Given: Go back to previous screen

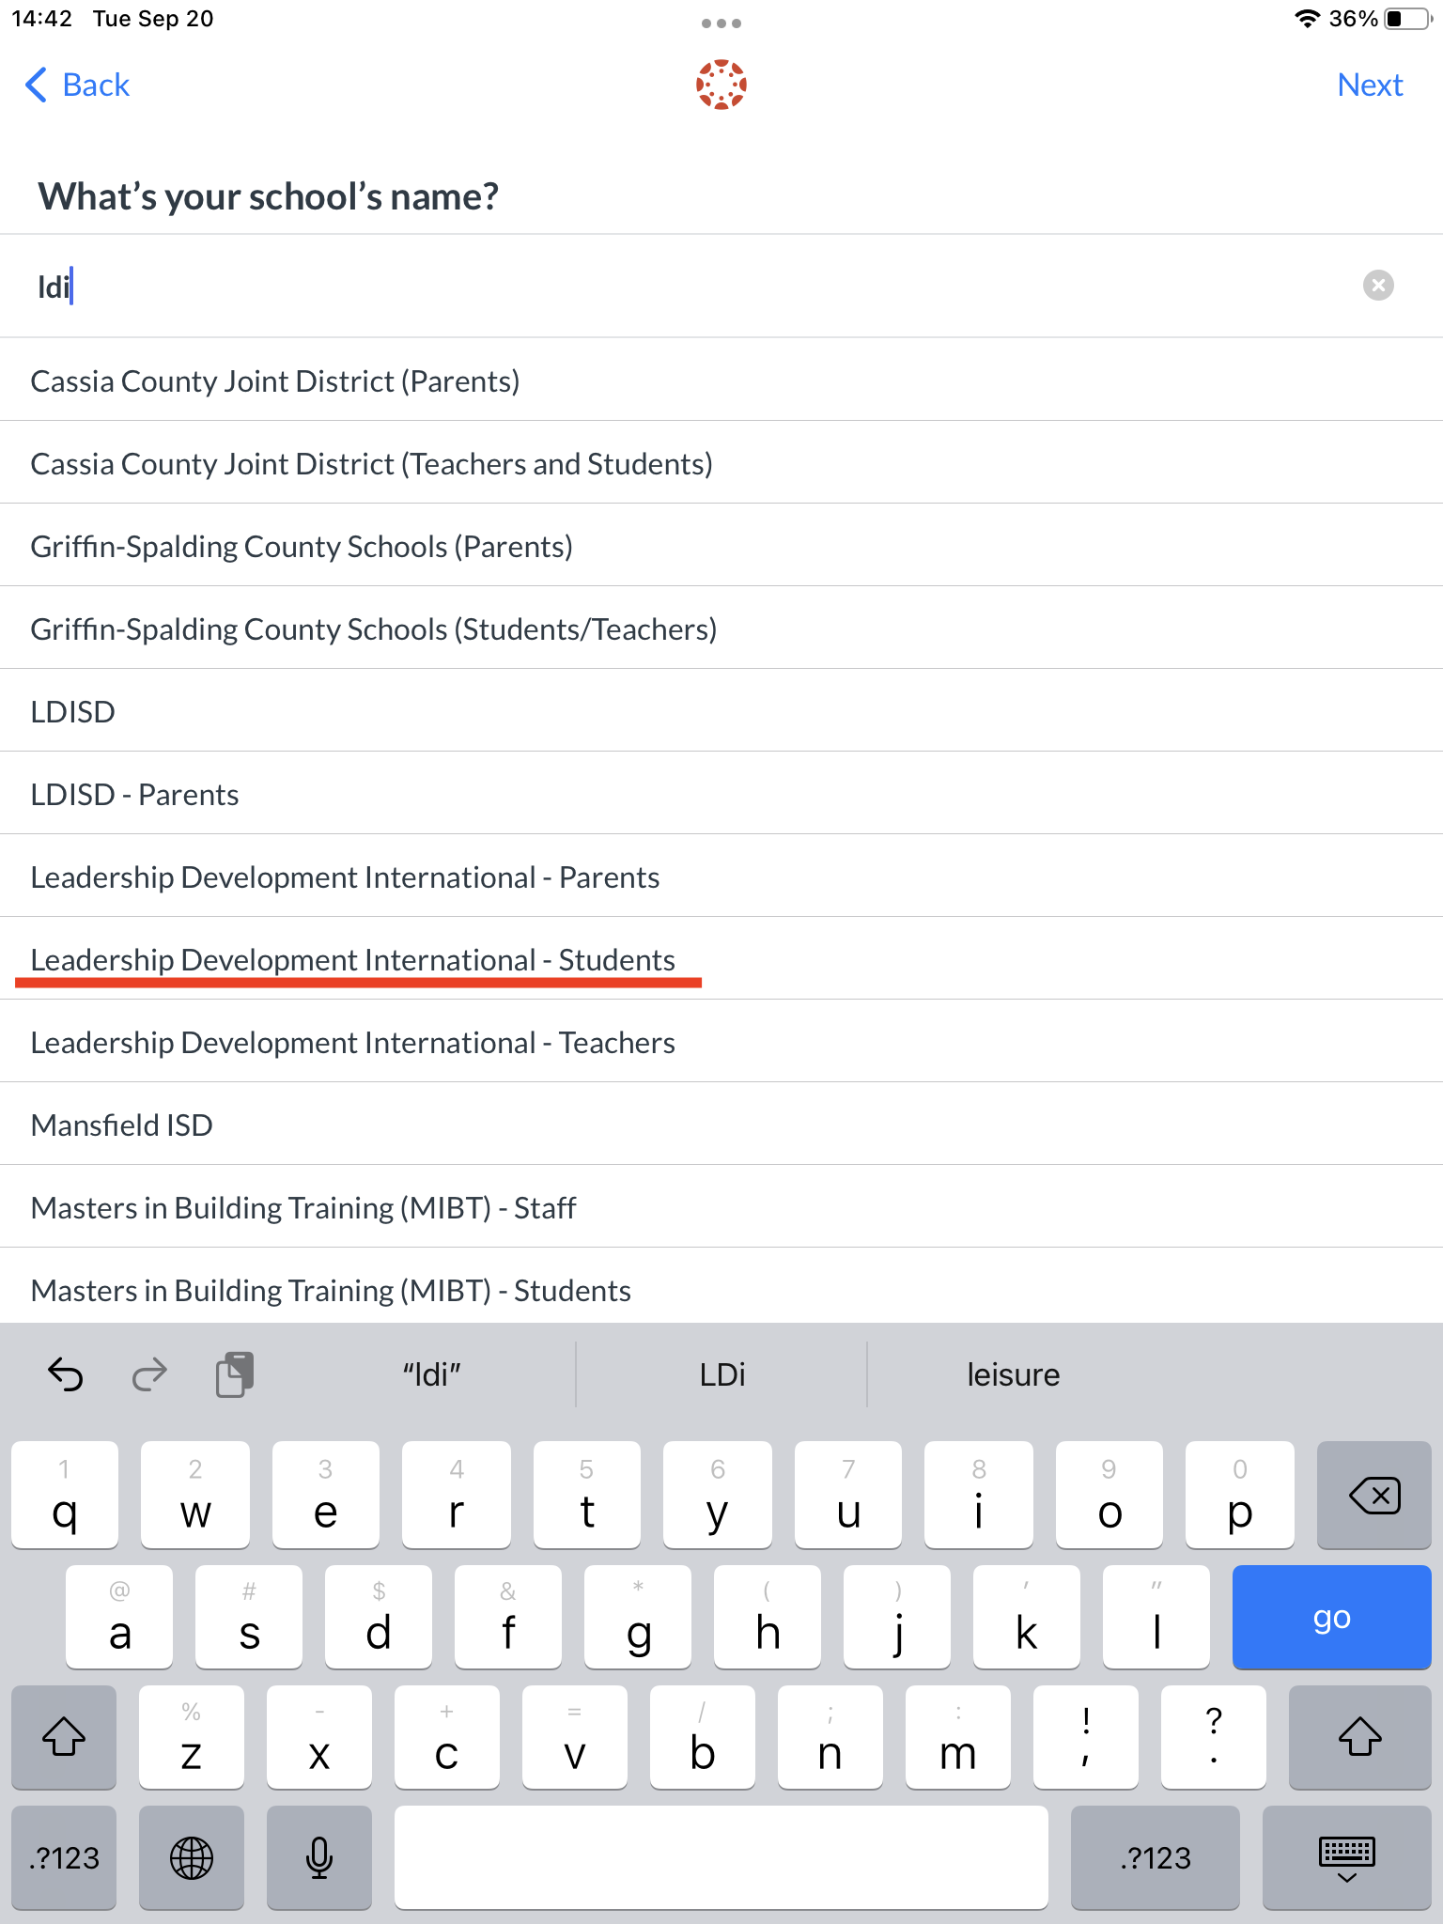Looking at the screenshot, I should click(x=77, y=85).
